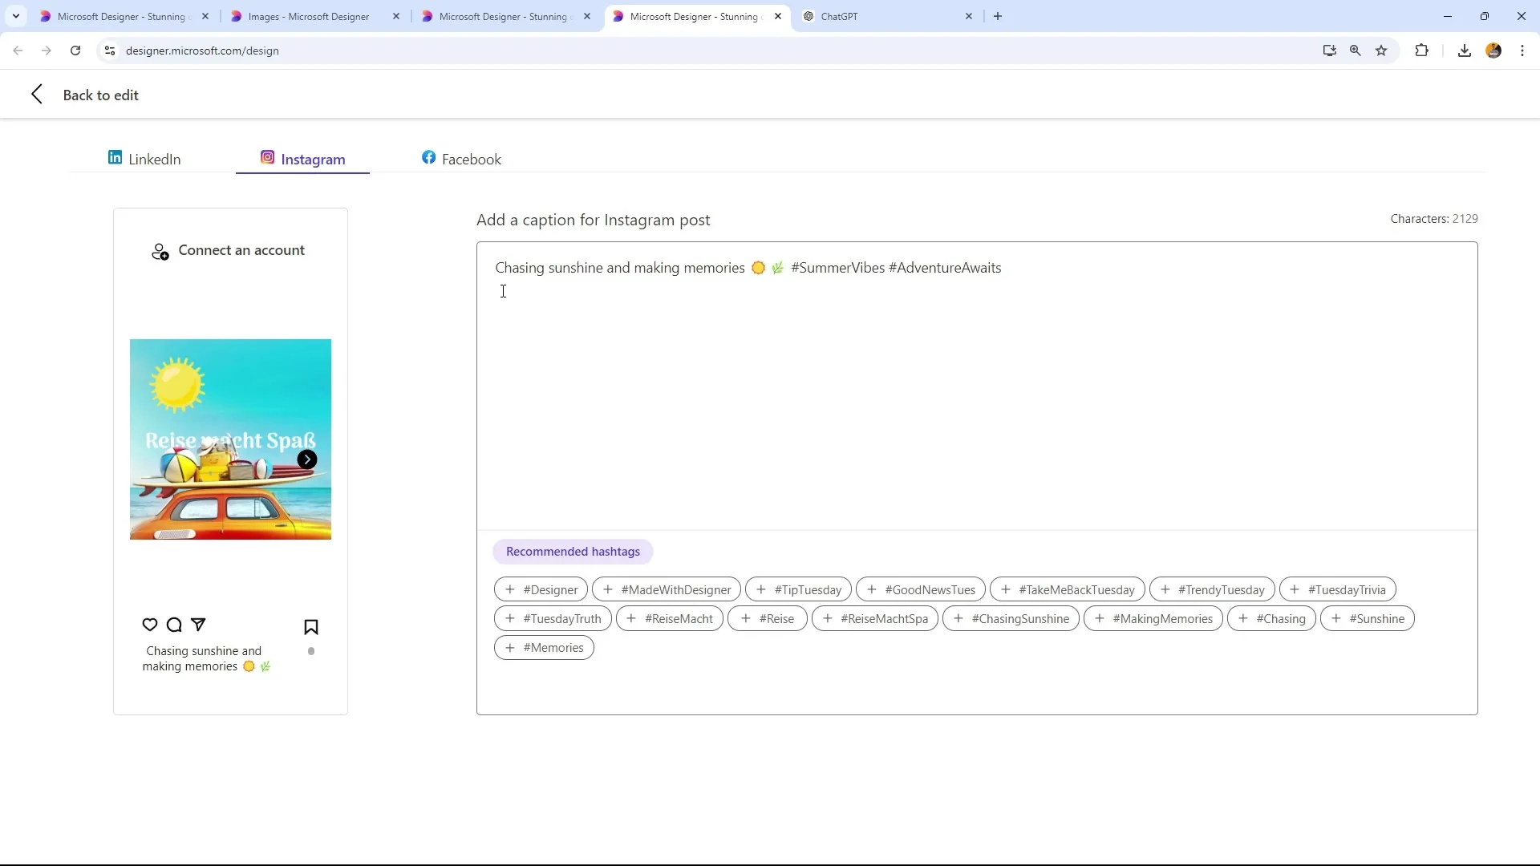Click Connect an account
The image size is (1540, 866).
[241, 250]
